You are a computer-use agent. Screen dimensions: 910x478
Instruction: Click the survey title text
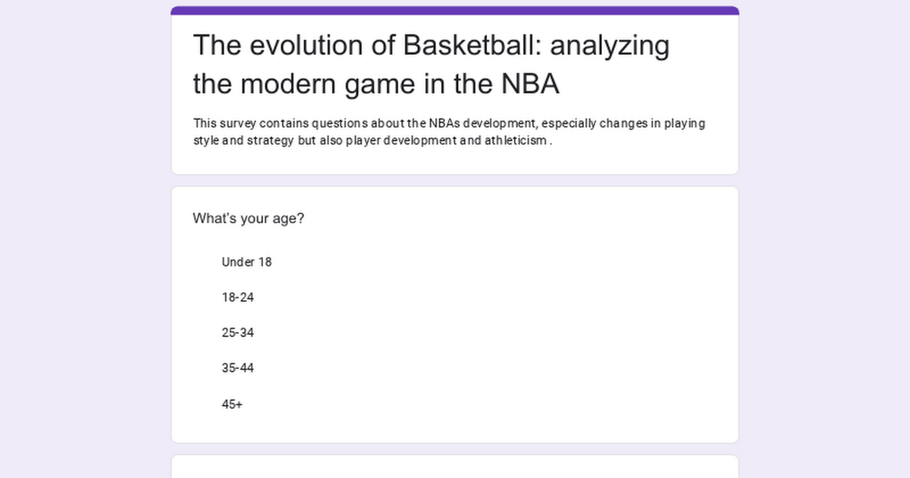[431, 64]
